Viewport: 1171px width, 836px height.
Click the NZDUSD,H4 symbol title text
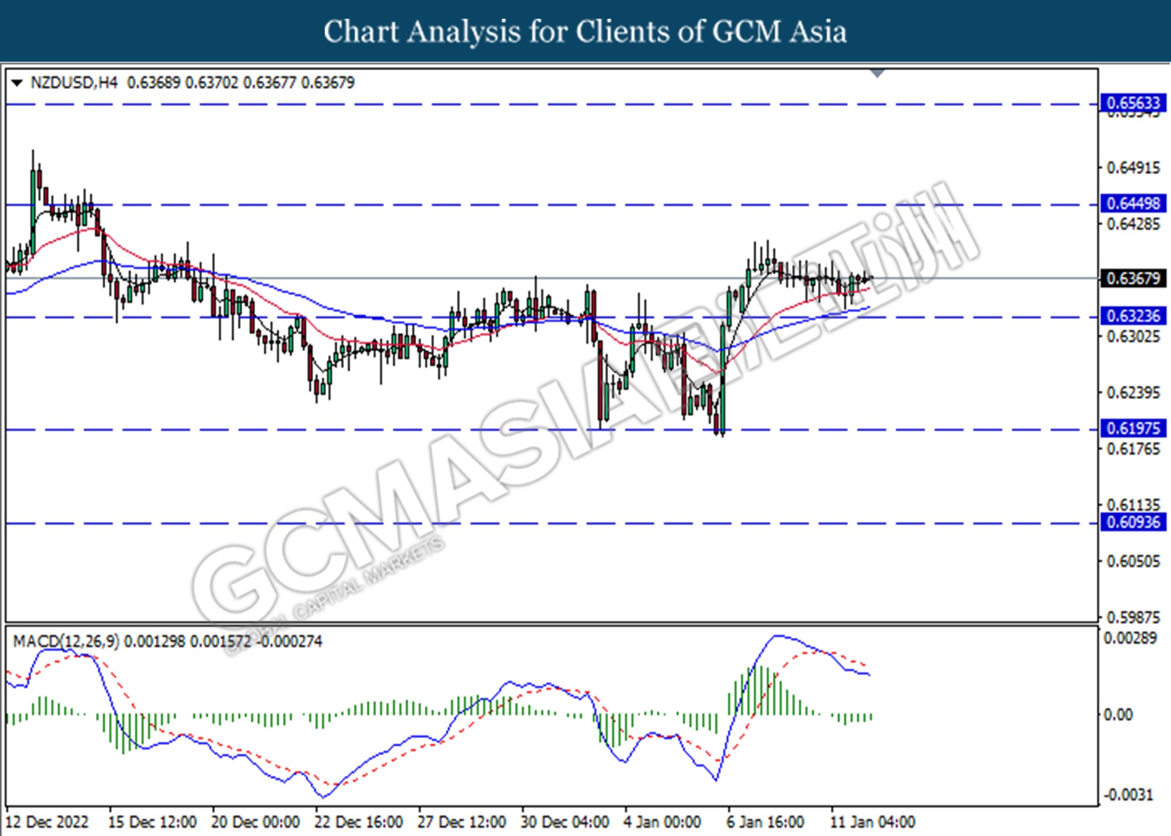coord(74,83)
